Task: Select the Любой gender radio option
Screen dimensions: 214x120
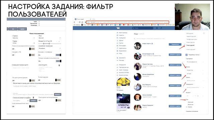Action: tap(189, 107)
